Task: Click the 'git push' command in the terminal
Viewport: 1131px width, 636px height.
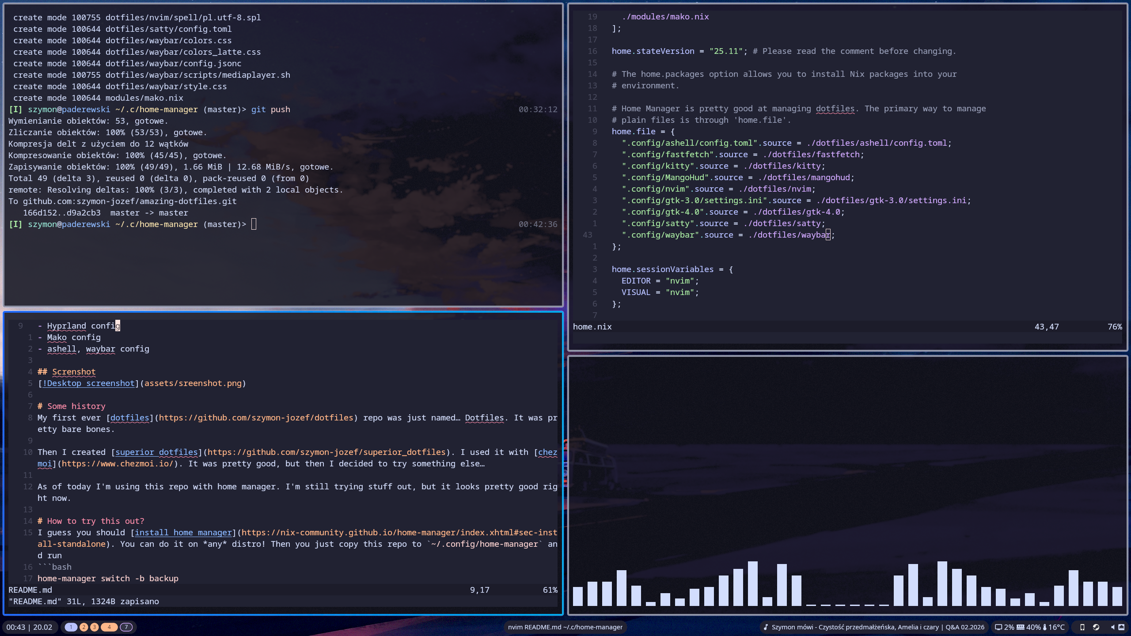Action: [271, 109]
